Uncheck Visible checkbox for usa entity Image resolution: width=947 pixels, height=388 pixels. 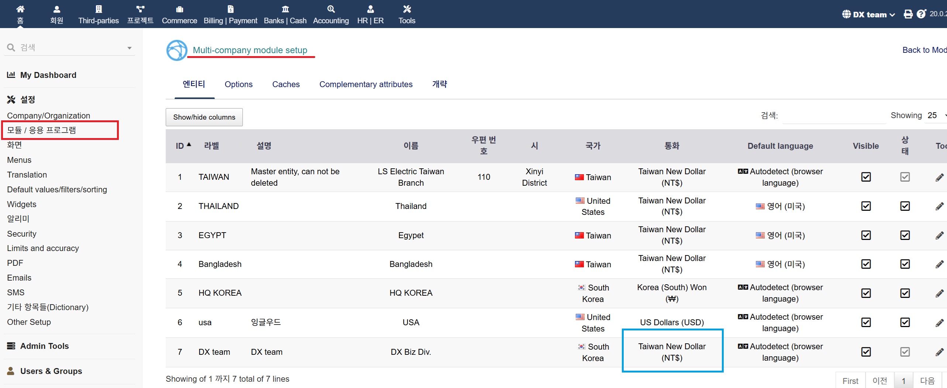point(866,322)
